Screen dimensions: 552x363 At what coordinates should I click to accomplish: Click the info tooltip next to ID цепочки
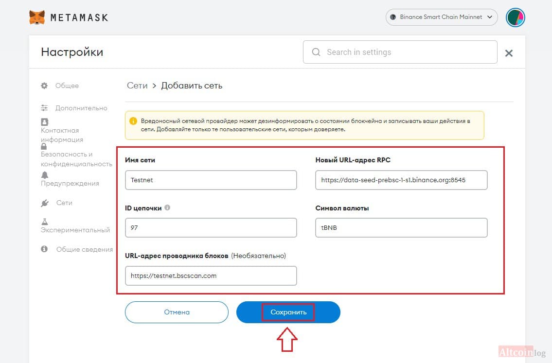point(167,207)
